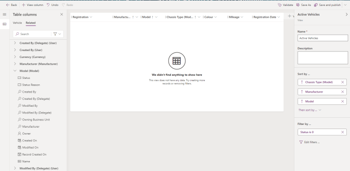Open Mileage column header menu
The width and height of the screenshot is (350, 171).
click(242, 17)
